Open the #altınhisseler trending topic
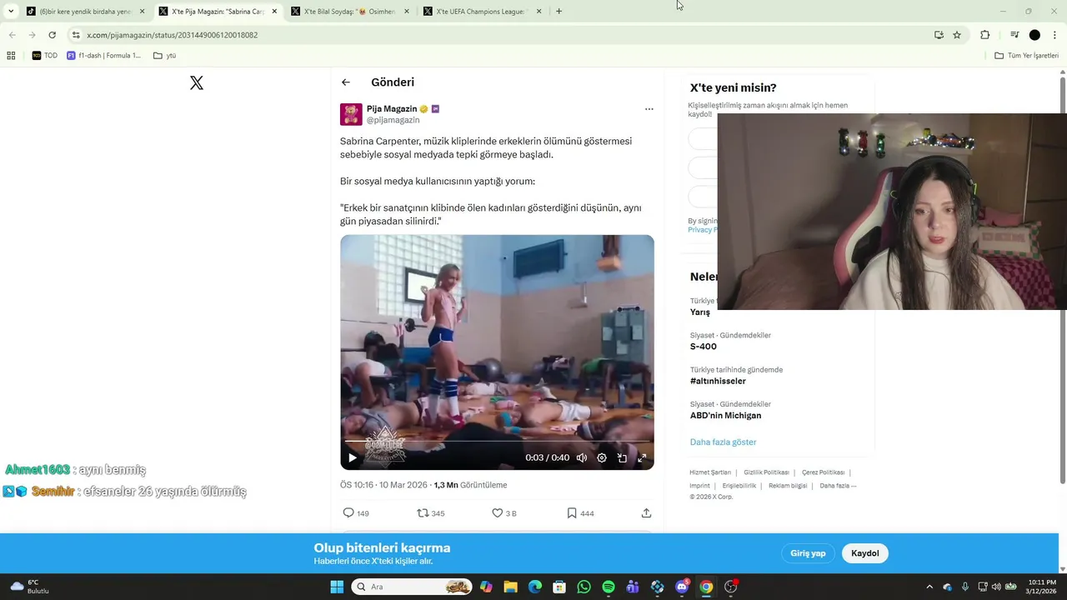Screen dimensions: 1067x600 (718, 381)
